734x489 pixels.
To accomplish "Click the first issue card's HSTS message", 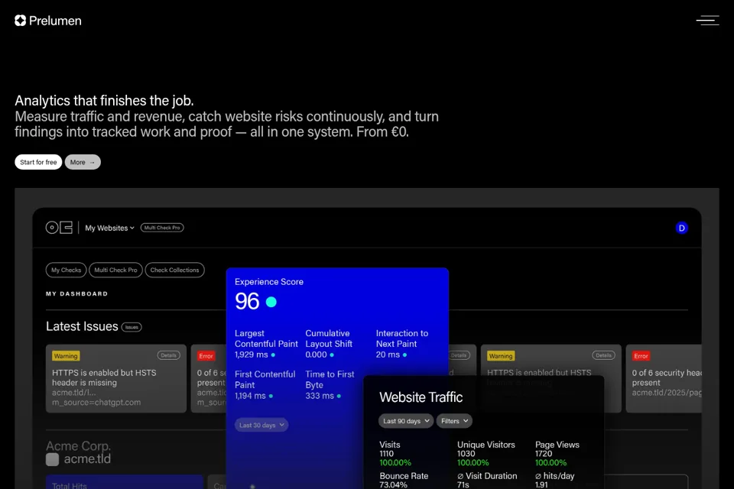I will 104,377.
